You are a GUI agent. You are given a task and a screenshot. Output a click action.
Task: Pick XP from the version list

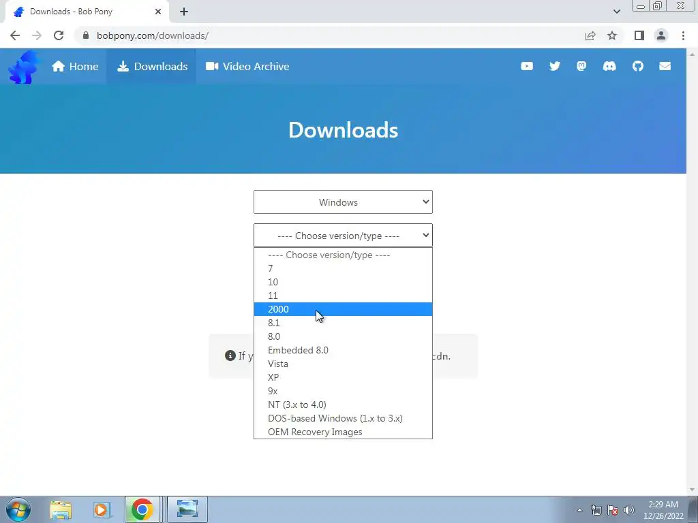(x=343, y=377)
